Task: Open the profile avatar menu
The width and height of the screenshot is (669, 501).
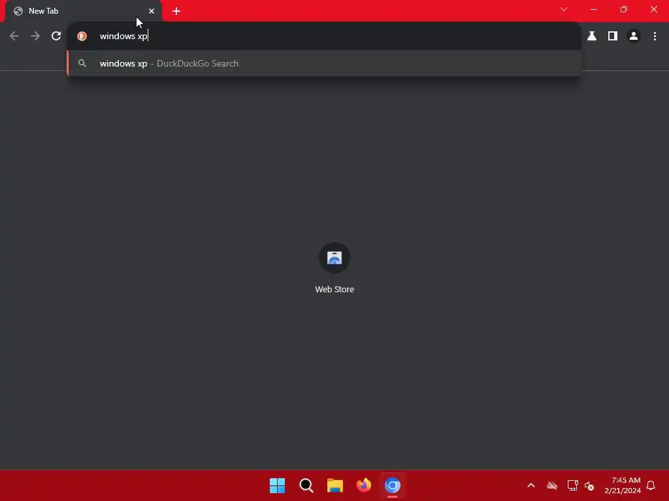Action: click(x=634, y=37)
